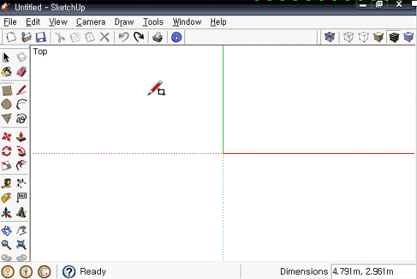Click the 'Dimensions' label text

(x=304, y=272)
